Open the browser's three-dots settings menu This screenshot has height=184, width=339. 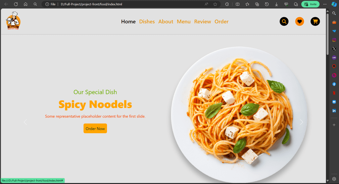click(325, 4)
